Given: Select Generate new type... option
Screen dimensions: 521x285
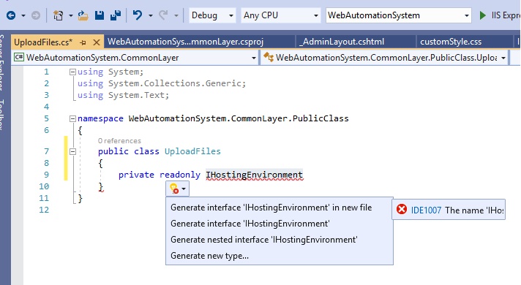Looking at the screenshot, I should pyautogui.click(x=209, y=256).
